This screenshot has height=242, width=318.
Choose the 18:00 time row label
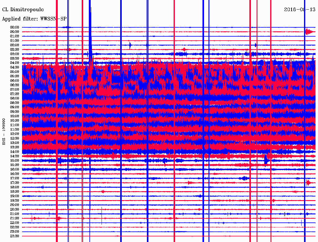coord(15,187)
